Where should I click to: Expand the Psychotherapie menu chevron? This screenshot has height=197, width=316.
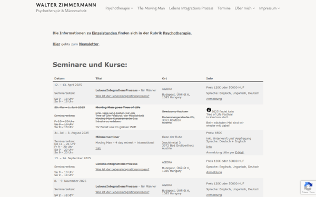point(132,8)
